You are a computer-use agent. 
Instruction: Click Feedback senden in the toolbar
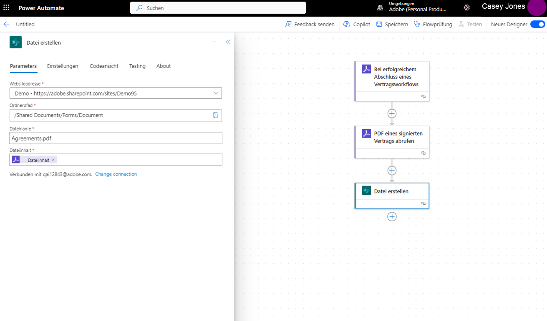click(x=310, y=24)
